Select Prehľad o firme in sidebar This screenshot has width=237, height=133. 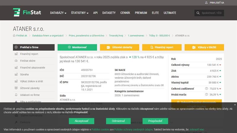[x=34, y=47]
